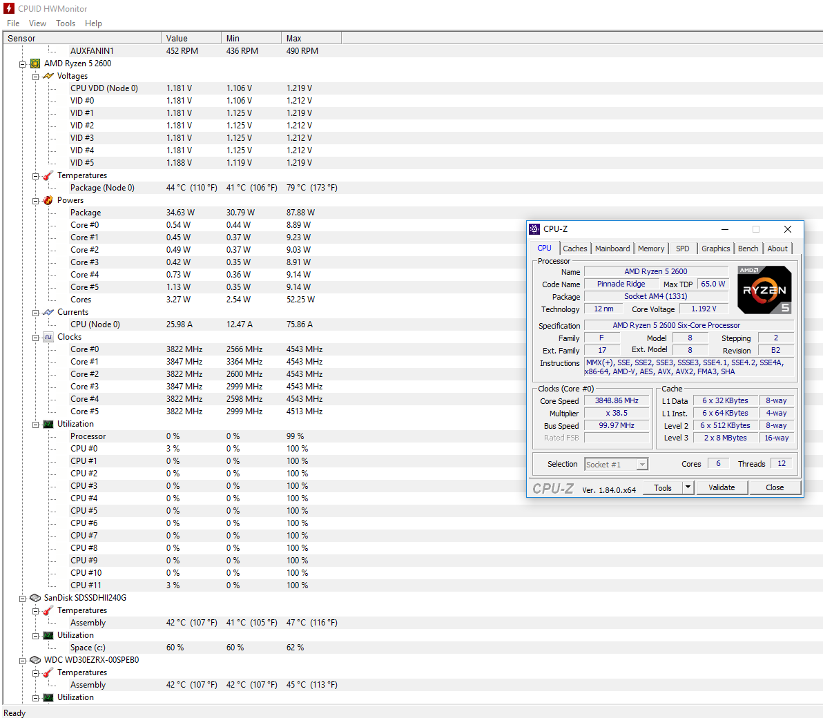Click the SanDisk SDSSDHII240G drive icon
The width and height of the screenshot is (823, 718).
point(35,598)
